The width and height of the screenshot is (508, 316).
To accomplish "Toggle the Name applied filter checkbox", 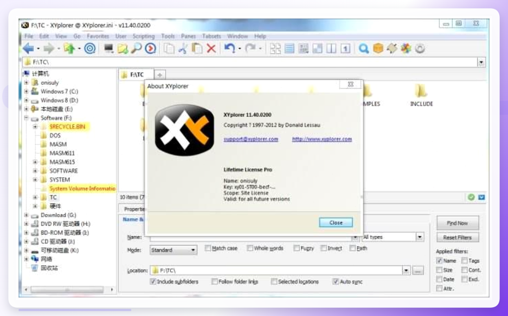I will point(439,260).
